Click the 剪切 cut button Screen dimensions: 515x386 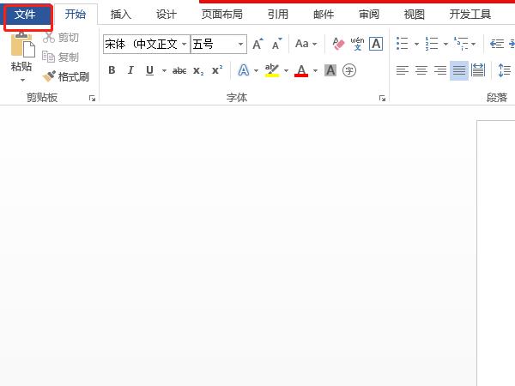tap(61, 38)
